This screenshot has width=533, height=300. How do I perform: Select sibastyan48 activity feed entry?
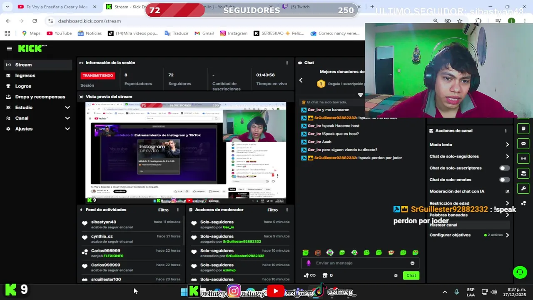pos(131,225)
